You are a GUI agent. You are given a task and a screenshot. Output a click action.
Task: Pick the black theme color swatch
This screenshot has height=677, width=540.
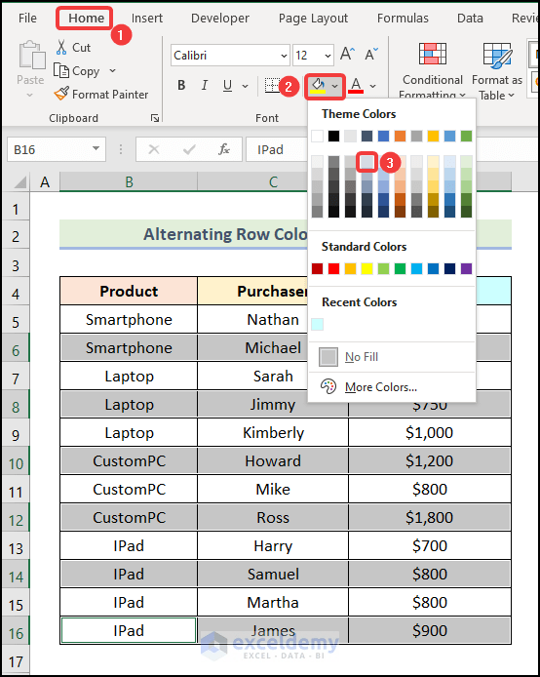pos(333,137)
